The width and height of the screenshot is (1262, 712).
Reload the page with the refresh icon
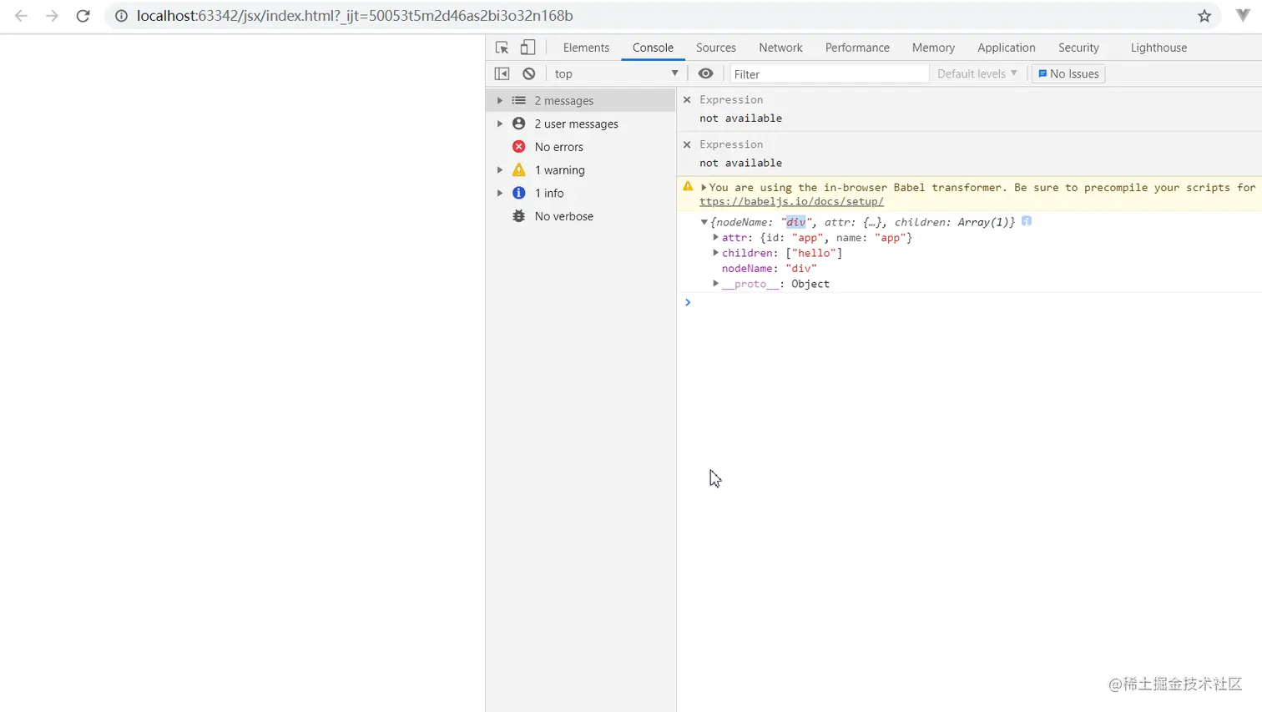tap(83, 16)
